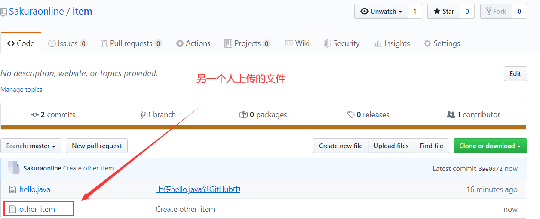
Task: Open Clone or download dropdown
Action: coord(490,146)
